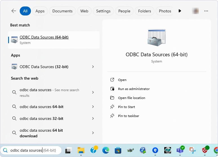The height and width of the screenshot is (157, 218).
Task: Open the red shield security app
Action: click(205, 150)
